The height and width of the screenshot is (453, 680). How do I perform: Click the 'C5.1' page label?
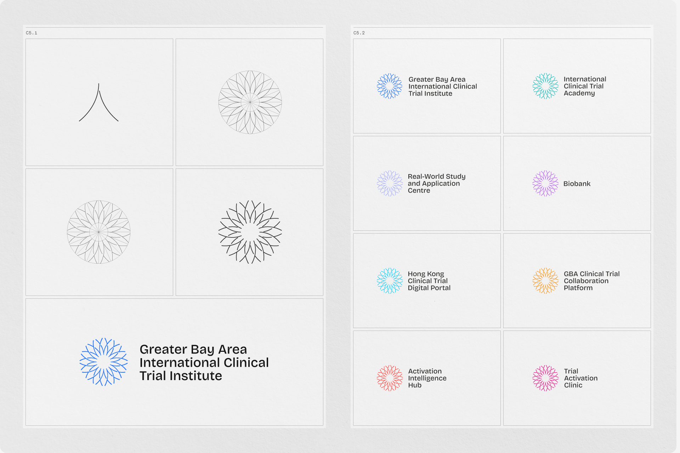click(x=32, y=33)
